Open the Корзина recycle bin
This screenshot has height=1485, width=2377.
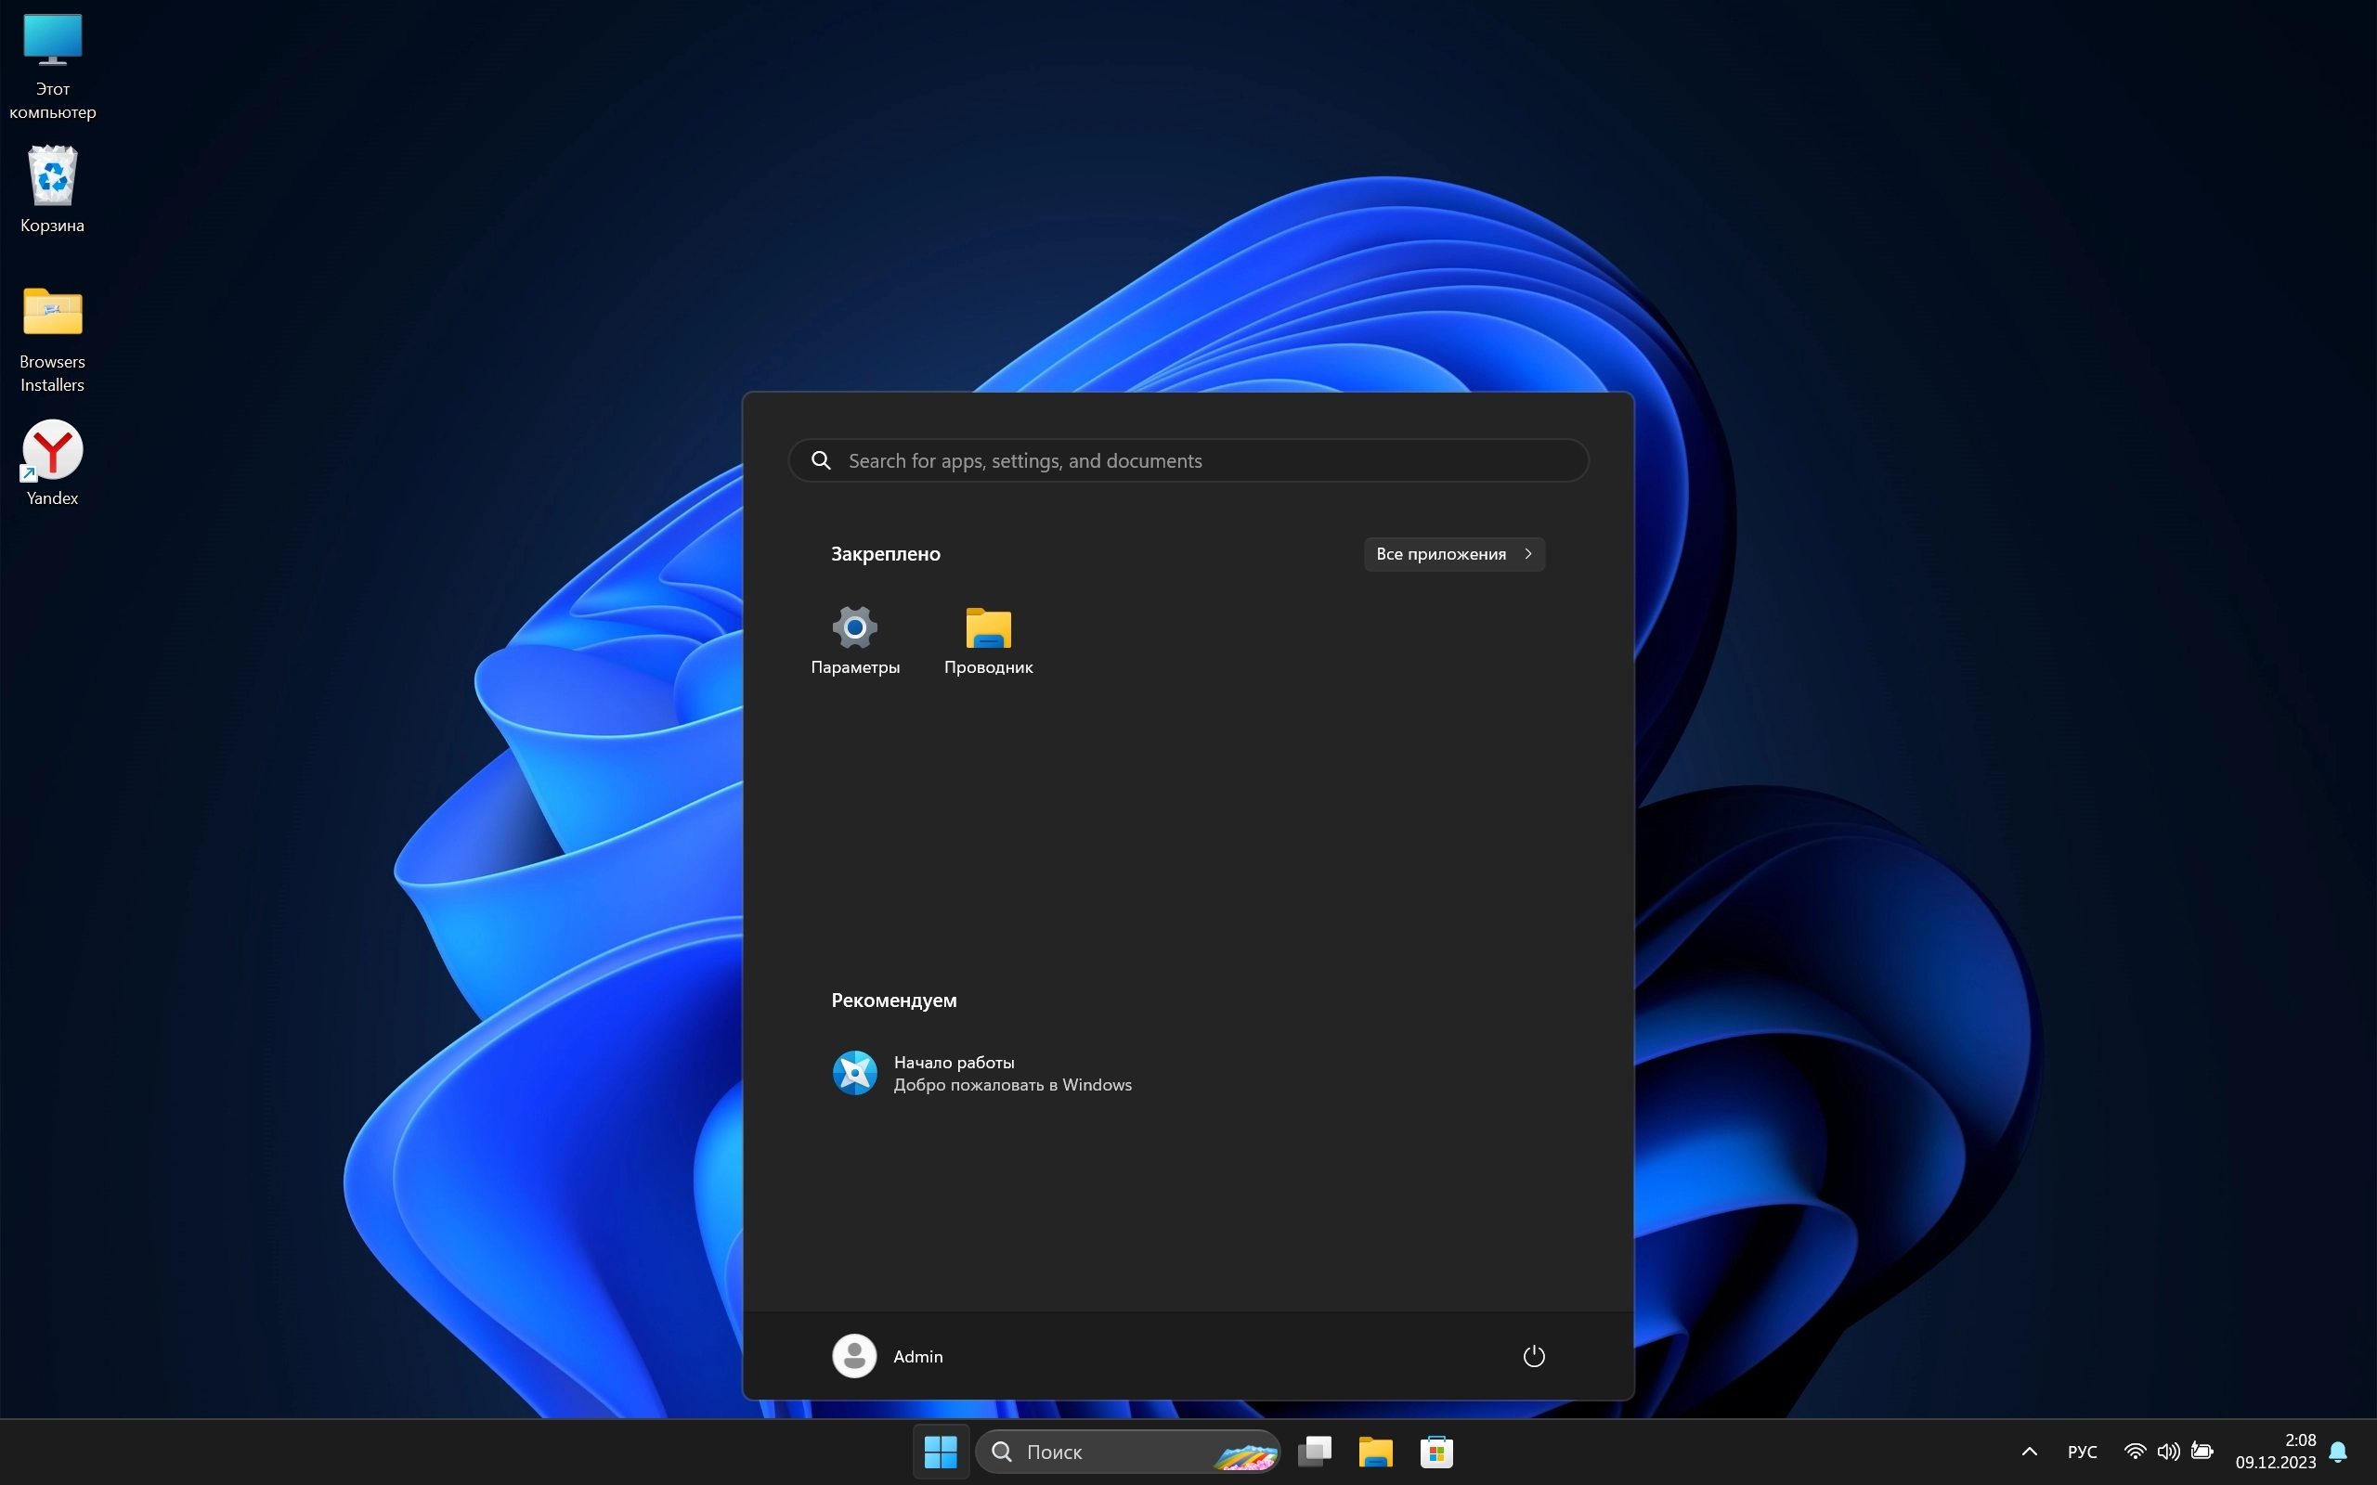52,190
